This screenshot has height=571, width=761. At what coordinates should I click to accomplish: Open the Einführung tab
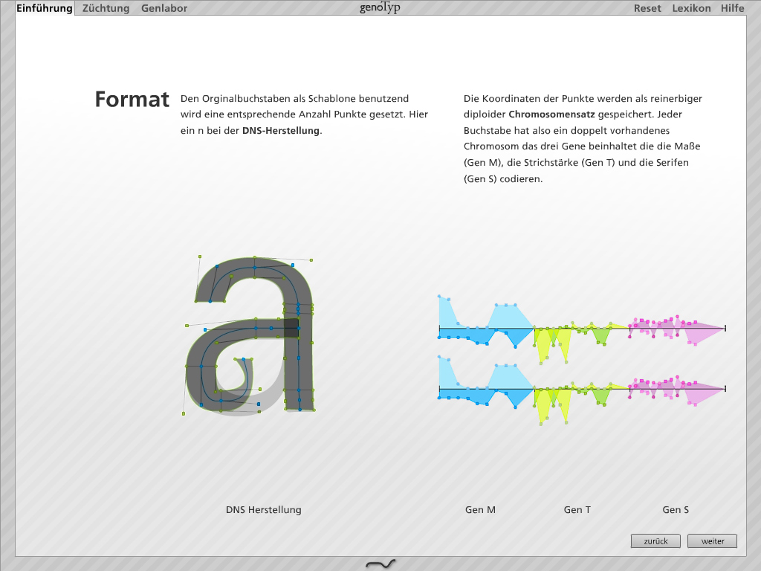[x=45, y=8]
